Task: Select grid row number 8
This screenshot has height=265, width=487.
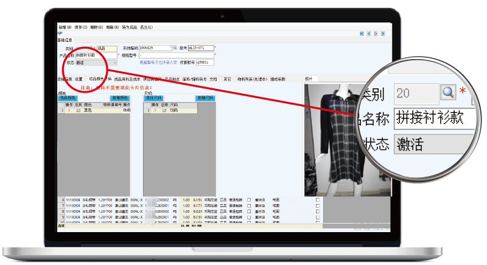Action: point(61,211)
